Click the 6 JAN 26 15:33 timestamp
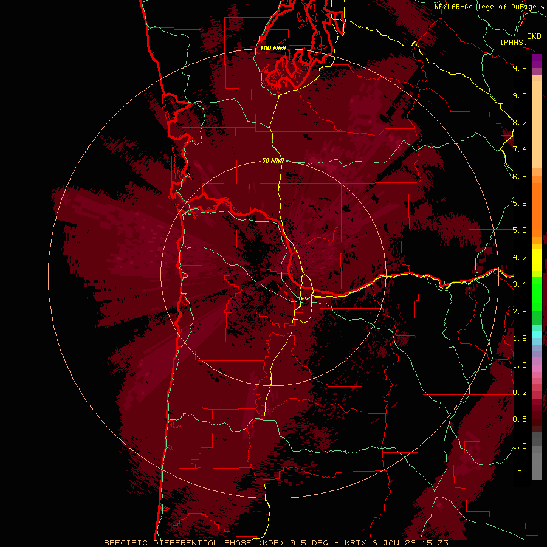Image resolution: width=547 pixels, height=547 pixels. [x=410, y=543]
